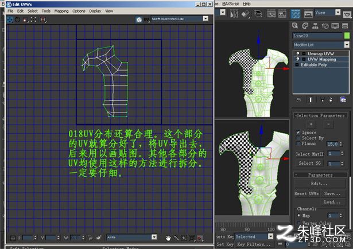The height and width of the screenshot is (249, 353).
Task: Click the Mirror icon in main 3ds Max toolbar
Action: point(234,14)
